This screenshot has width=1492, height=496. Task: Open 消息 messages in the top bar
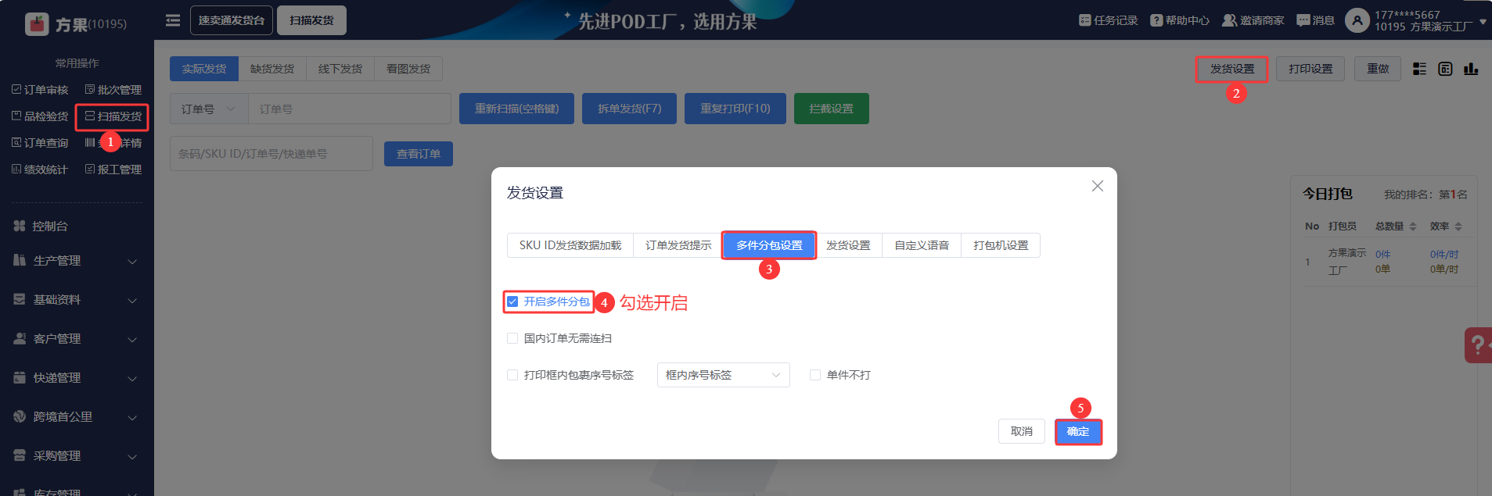point(1315,20)
